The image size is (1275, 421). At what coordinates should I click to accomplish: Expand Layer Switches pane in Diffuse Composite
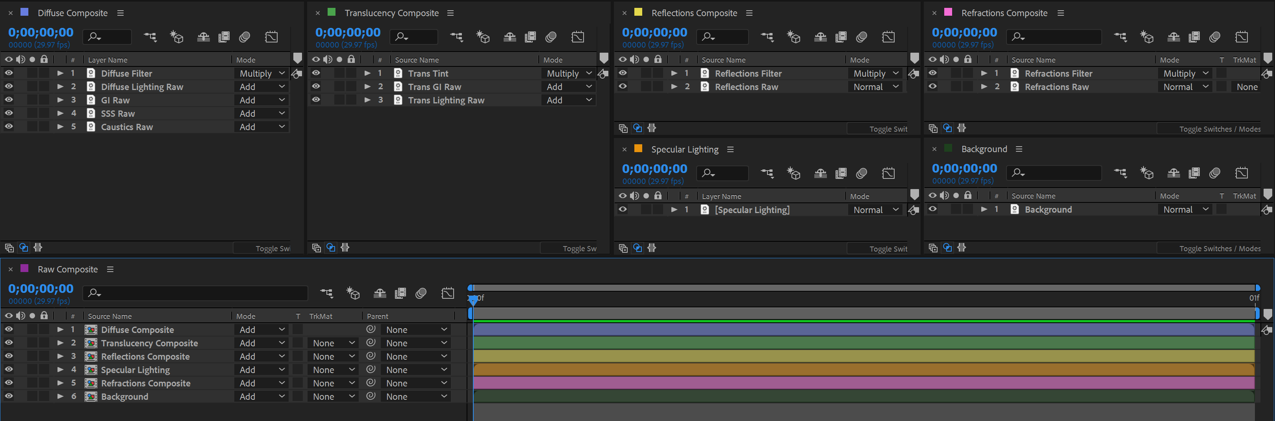coord(9,248)
